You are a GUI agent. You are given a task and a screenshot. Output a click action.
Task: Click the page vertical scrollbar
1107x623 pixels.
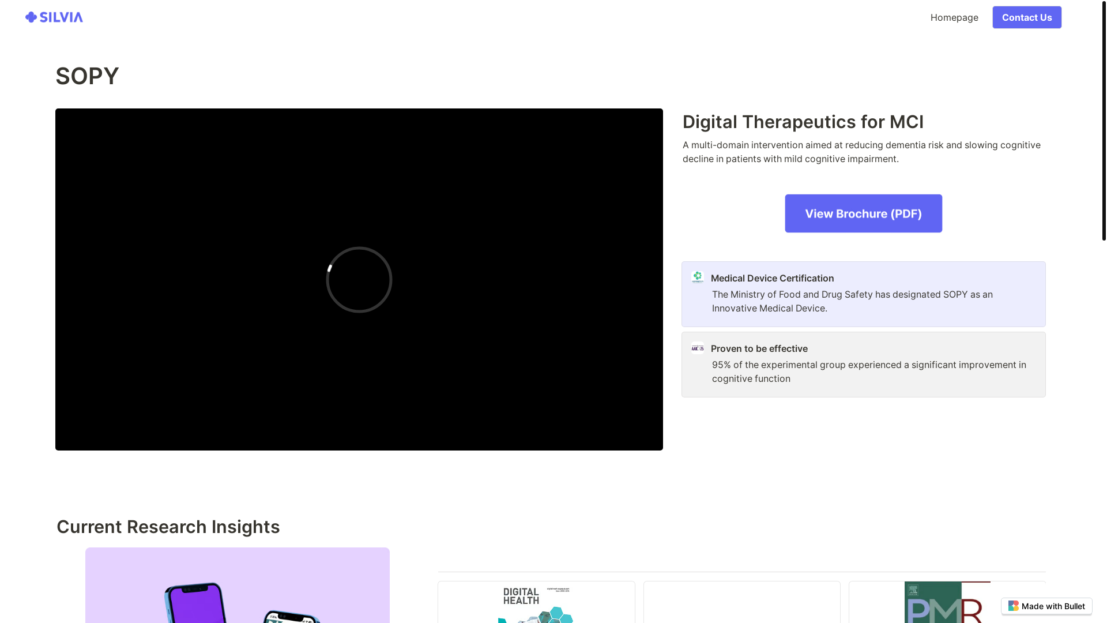tap(1104, 120)
